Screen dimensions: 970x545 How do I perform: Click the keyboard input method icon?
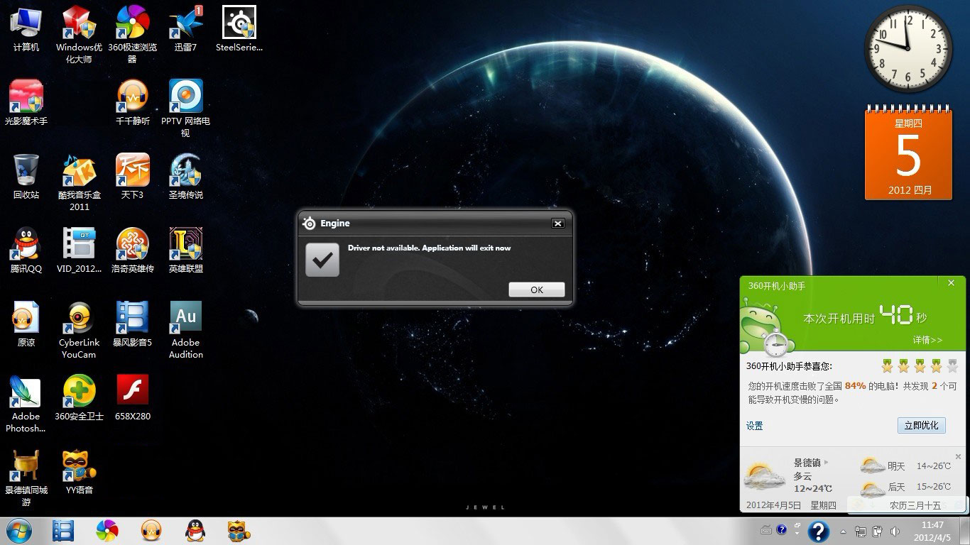pyautogui.click(x=766, y=529)
